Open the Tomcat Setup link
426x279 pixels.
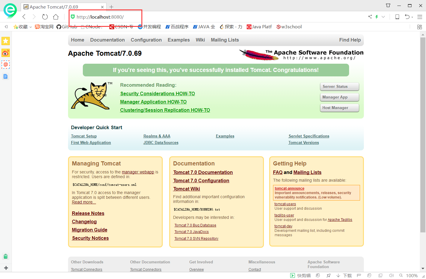84,136
